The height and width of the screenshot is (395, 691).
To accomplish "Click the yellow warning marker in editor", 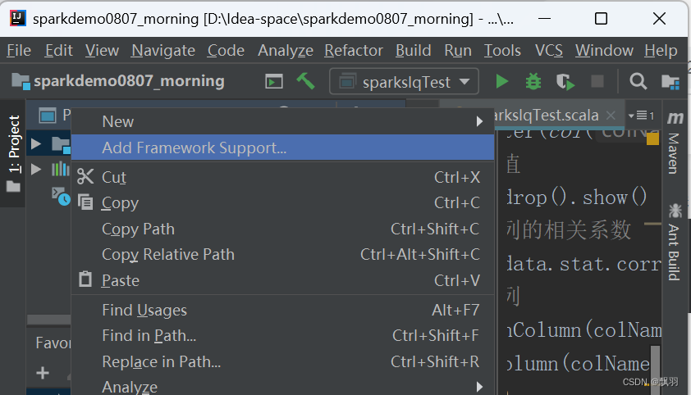I will coord(652,139).
